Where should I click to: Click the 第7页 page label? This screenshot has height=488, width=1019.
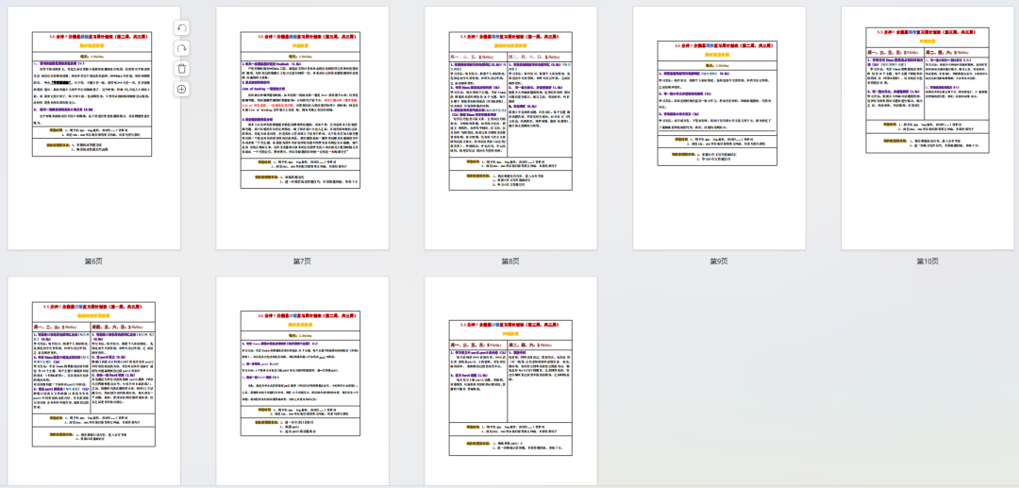[302, 261]
